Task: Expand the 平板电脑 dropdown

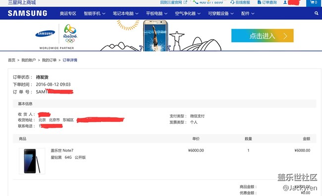Action: pos(157,13)
